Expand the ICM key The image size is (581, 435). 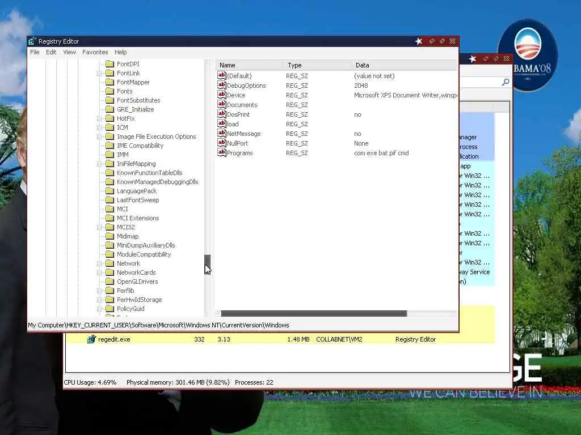point(99,127)
